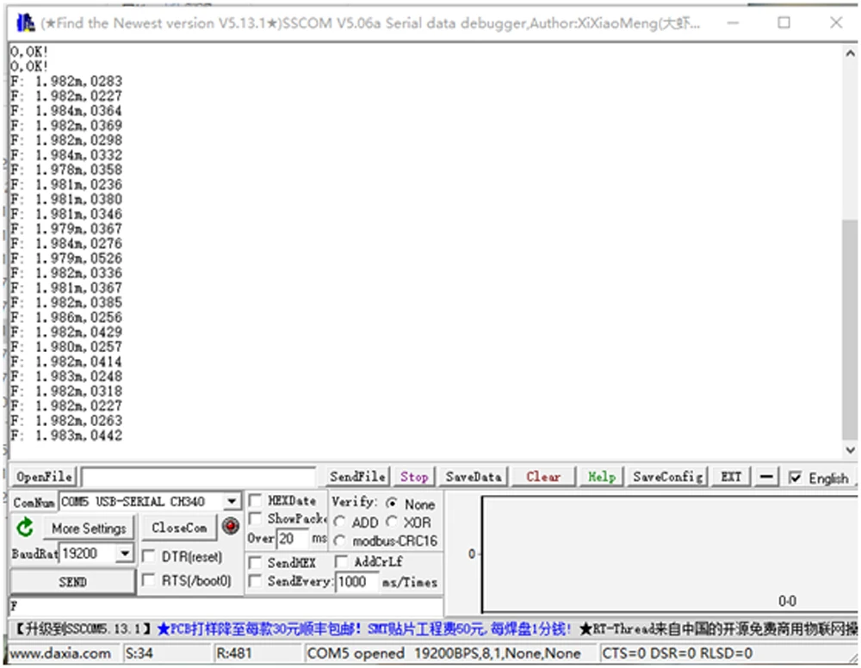Click the CTS=0 DSR=0 RLSD=0 status
861x668 pixels.
[x=677, y=653]
